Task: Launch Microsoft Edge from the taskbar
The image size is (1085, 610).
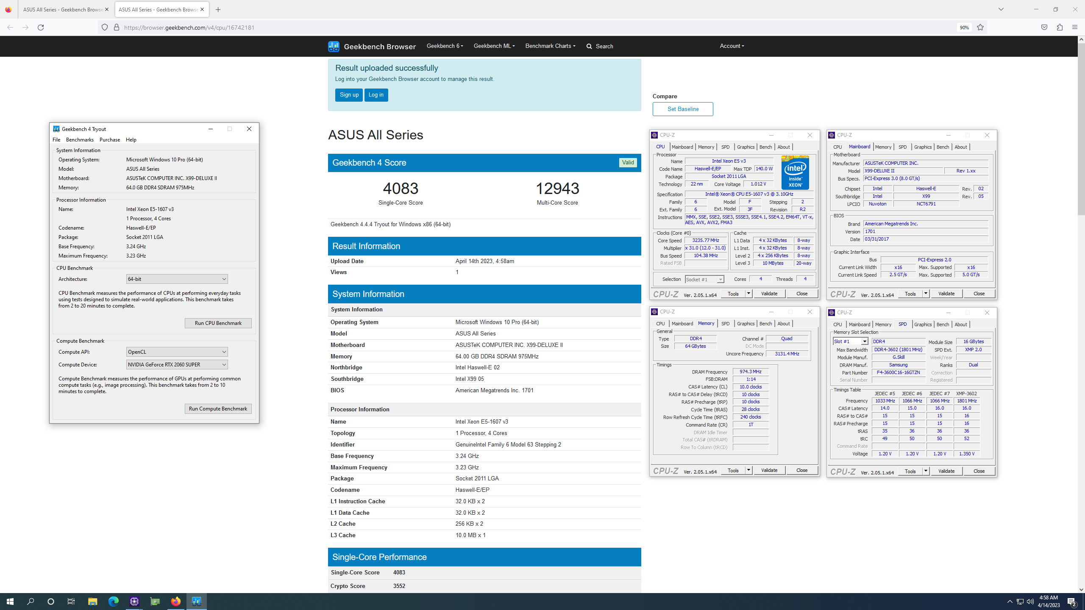Action: [x=113, y=601]
